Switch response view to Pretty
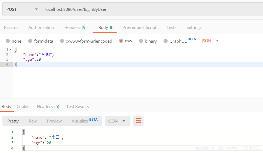The height and width of the screenshot is (153, 263). 13,121
